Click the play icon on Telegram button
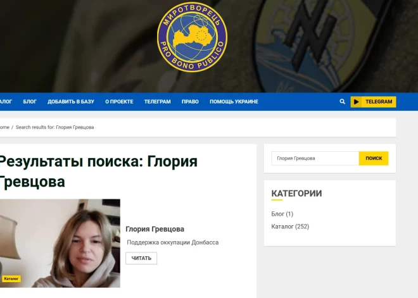Image resolution: width=418 pixels, height=298 pixels. [356, 102]
